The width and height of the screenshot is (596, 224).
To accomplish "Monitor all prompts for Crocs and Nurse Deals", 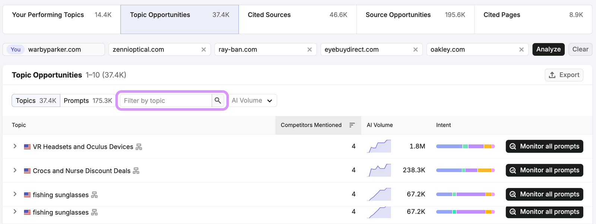I will pos(544,170).
